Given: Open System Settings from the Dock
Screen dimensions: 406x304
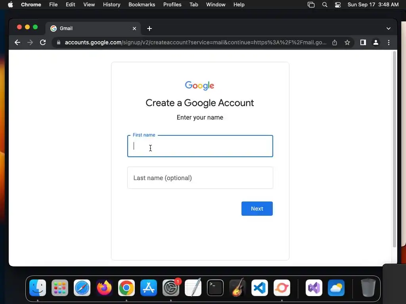Looking at the screenshot, I should (171, 288).
